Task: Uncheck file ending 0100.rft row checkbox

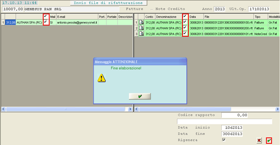Action: tap(185, 22)
